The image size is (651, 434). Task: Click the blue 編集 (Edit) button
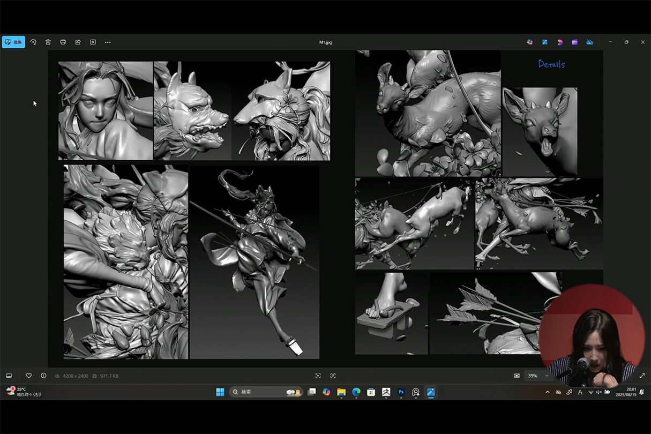(13, 42)
